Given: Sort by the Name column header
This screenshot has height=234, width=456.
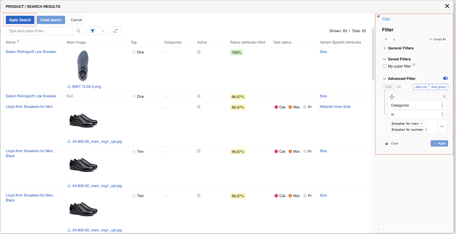Looking at the screenshot, I should [11, 42].
